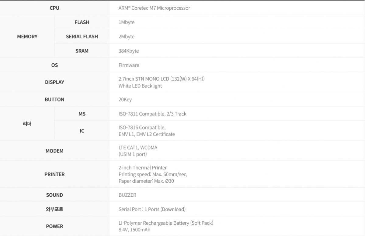Image resolution: width=365 pixels, height=236 pixels.
Task: Click the MEMORY category cell
Action: 27,37
